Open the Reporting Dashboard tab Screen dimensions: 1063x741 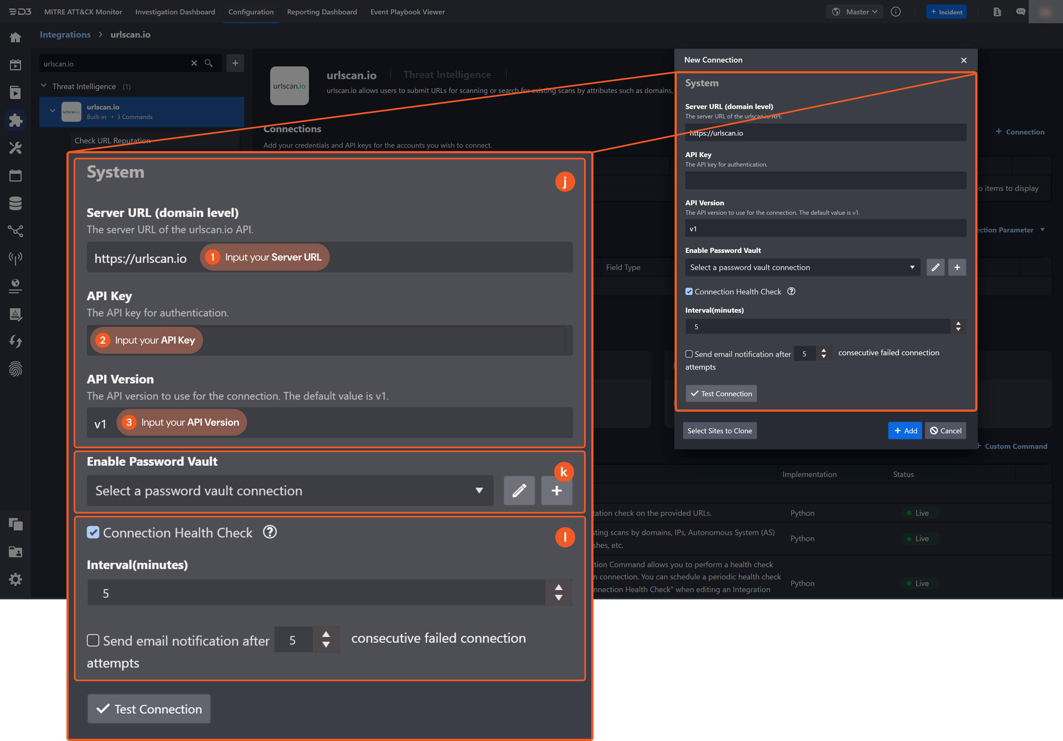pyautogui.click(x=322, y=12)
